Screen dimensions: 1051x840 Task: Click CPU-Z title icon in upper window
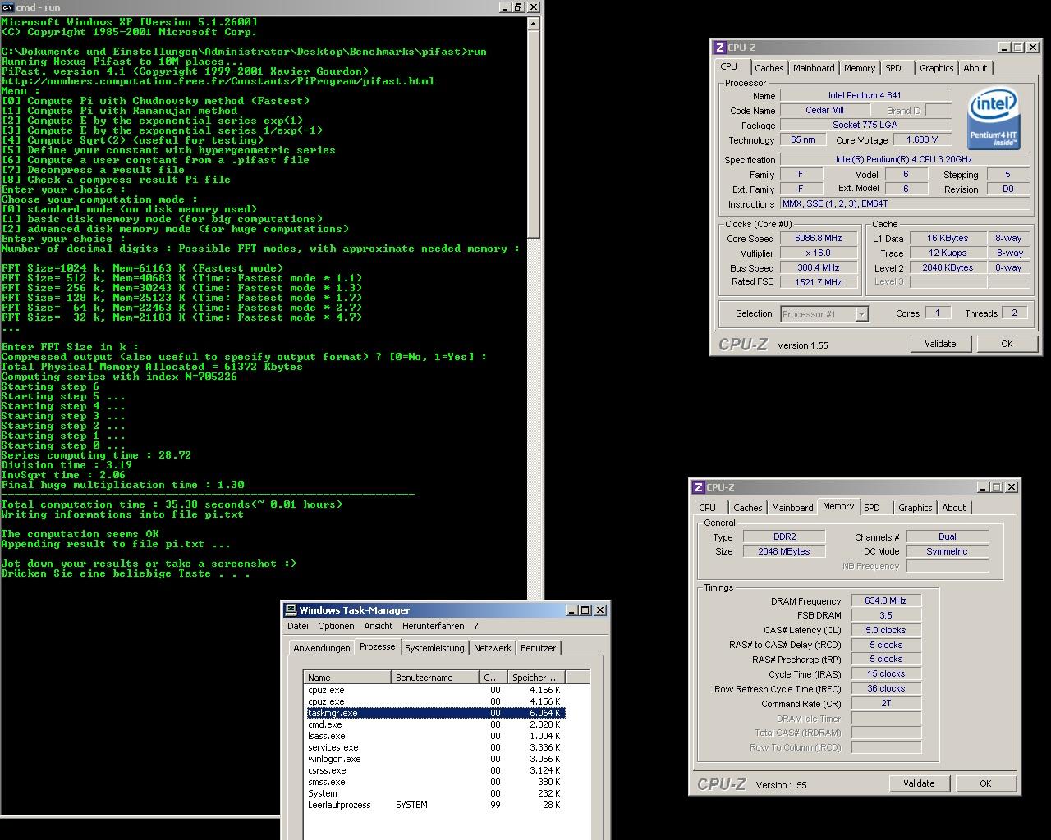pos(719,48)
